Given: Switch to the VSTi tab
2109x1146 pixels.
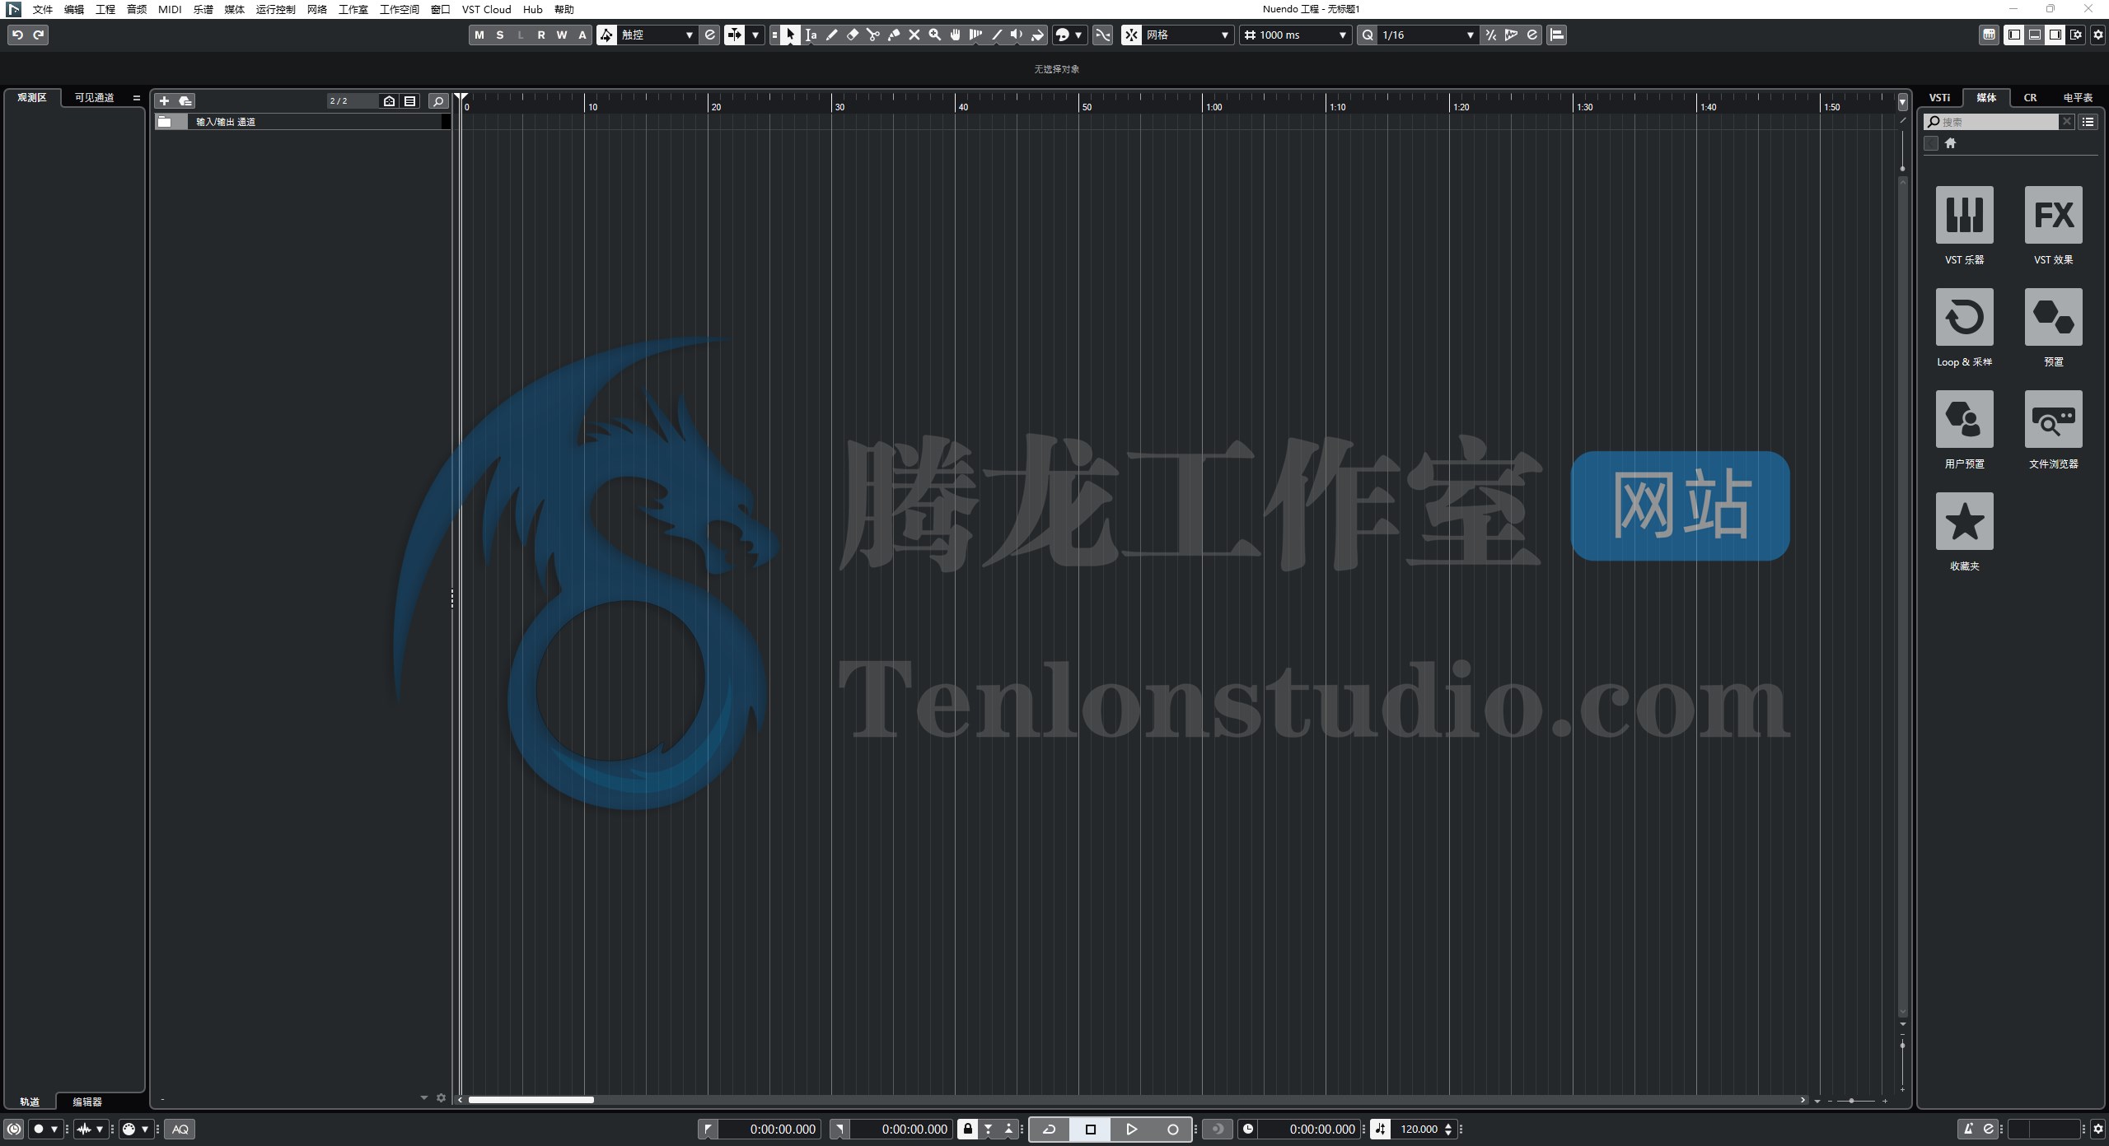Looking at the screenshot, I should point(1940,97).
